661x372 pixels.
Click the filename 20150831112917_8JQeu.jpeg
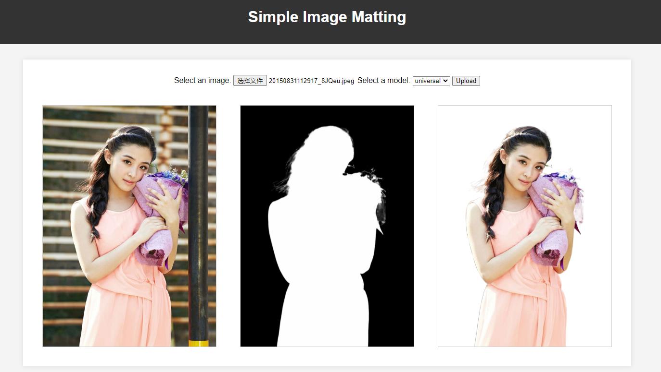311,81
